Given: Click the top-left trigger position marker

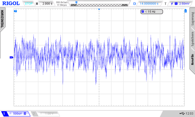Looking at the screenshot, I should [x=15, y=11].
